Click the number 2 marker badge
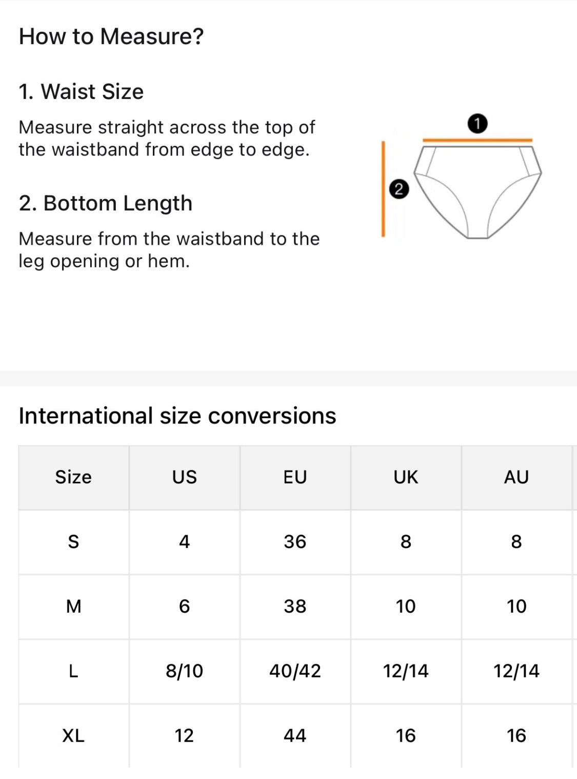 click(x=399, y=189)
